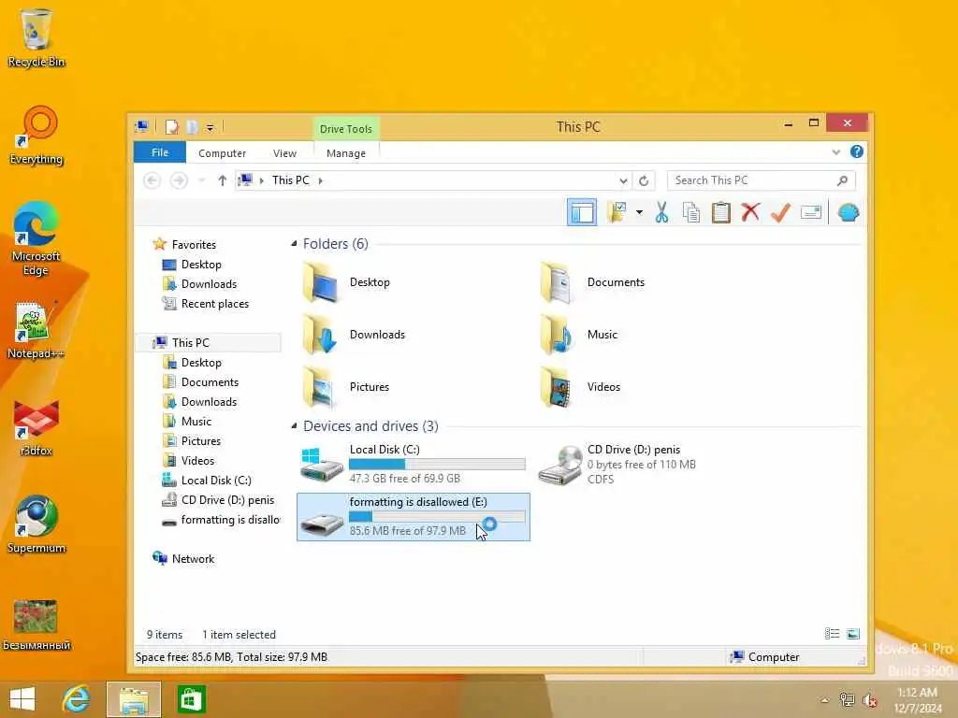Open Recycle Bin on desktop

click(x=36, y=37)
